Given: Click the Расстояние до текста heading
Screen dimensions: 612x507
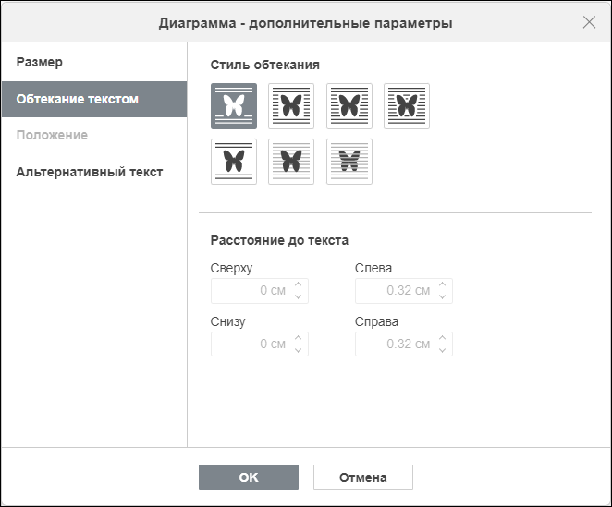Looking at the screenshot, I should coord(279,240).
